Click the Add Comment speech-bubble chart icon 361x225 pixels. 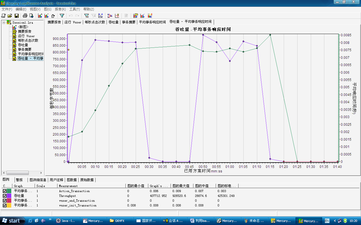pyautogui.click(x=136, y=16)
